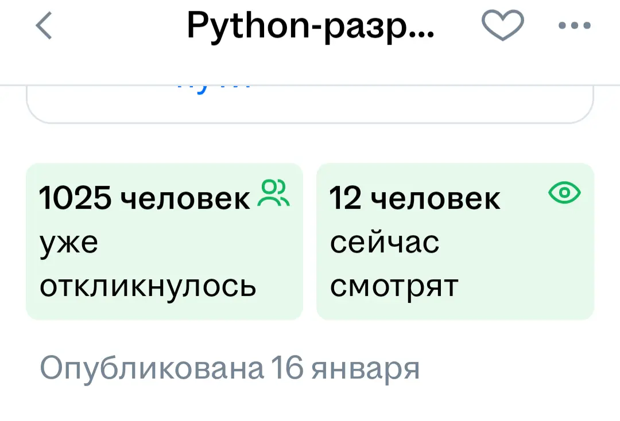Viewport: 620px width, 421px height.
Task: Tap the word "человек" in the viewers card
Action: pyautogui.click(x=435, y=199)
